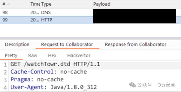Select interaction row 98 DNS
This screenshot has height=92, width=181.
(90, 12)
